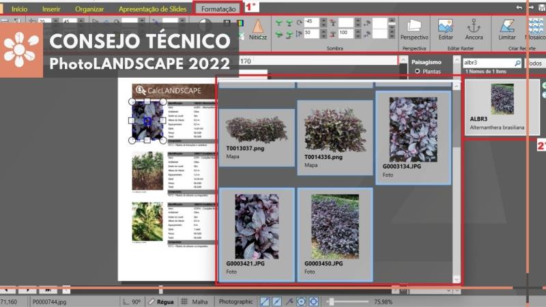Click the -45 shadow angle field
546x307 pixels.
tap(312, 22)
